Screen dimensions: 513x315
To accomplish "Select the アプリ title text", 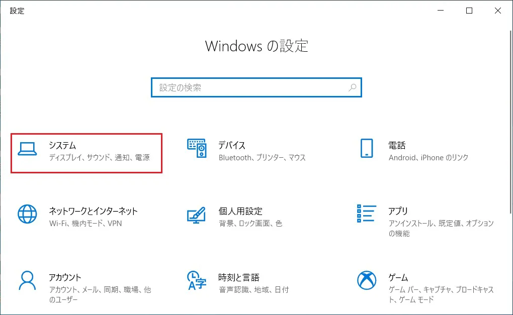I will click(398, 211).
